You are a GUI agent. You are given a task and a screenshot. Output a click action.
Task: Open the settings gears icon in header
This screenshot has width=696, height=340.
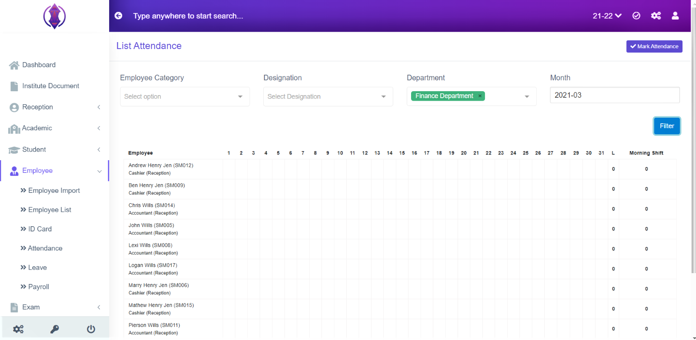pyautogui.click(x=656, y=16)
